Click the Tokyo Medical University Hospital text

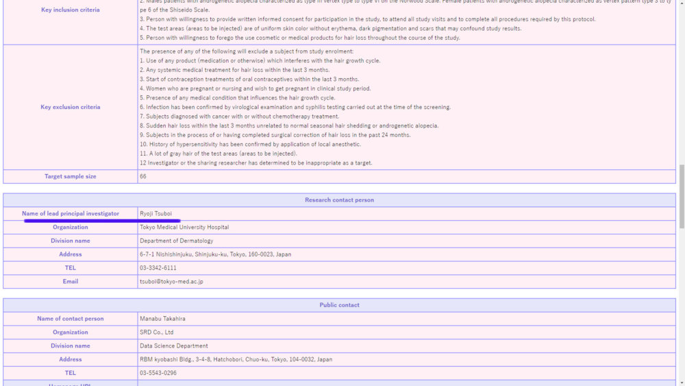pyautogui.click(x=184, y=227)
